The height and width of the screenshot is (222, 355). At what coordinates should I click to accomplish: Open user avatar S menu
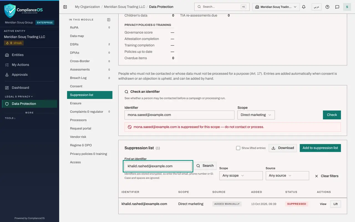click(x=347, y=7)
